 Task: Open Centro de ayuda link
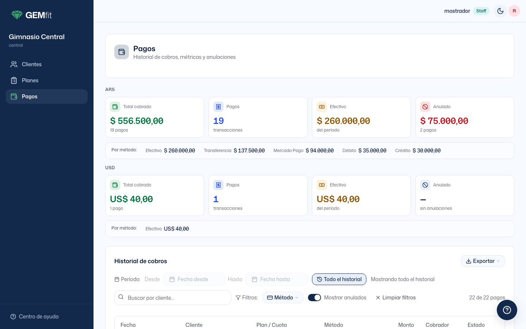(35, 317)
